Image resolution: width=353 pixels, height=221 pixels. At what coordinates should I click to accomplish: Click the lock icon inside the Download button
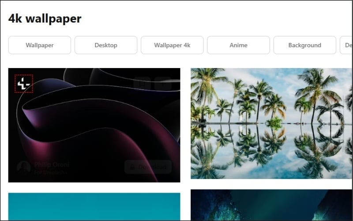tap(132, 167)
